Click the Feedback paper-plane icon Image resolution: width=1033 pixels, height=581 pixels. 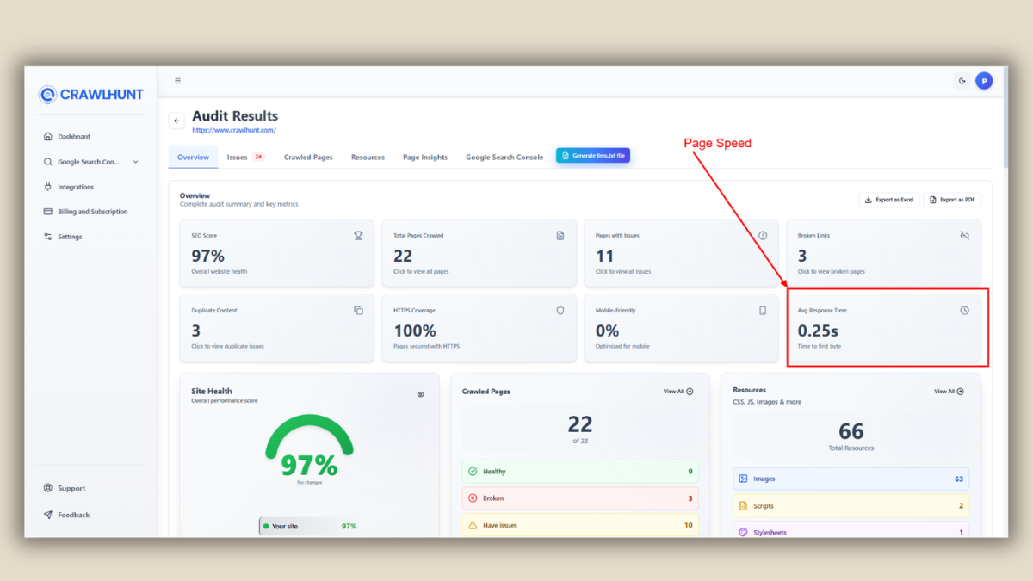click(48, 515)
